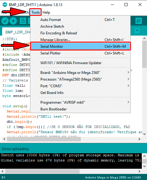
Task: Click console horizontal scrollbar left arrow
Action: click(2, 171)
